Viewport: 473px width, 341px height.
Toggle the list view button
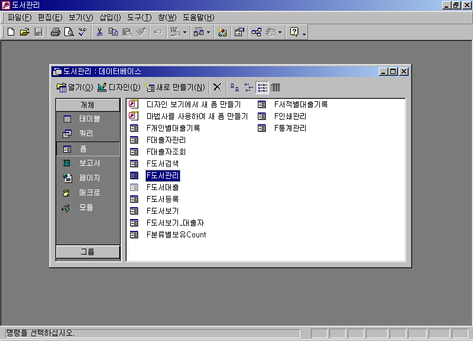[262, 88]
